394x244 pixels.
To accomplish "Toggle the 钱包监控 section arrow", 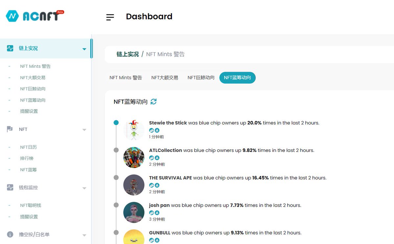I will click(84, 188).
